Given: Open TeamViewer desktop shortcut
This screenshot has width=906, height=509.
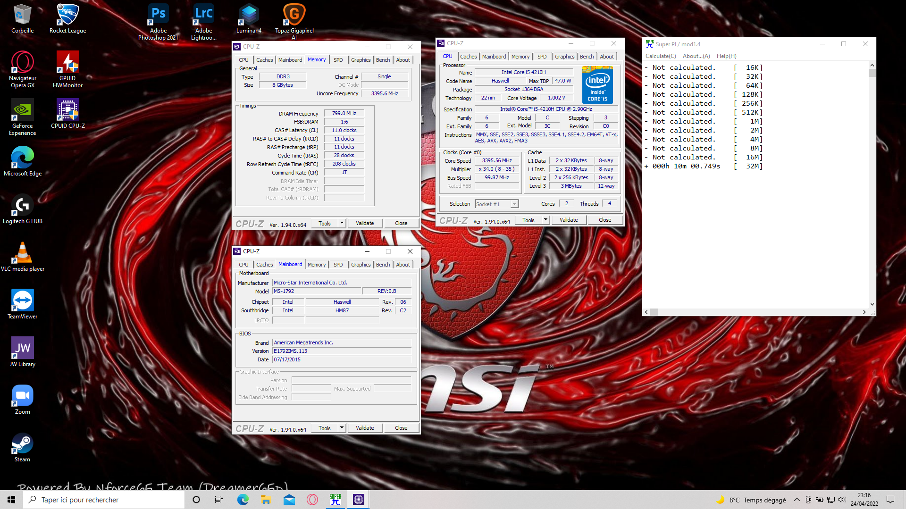Looking at the screenshot, I should (22, 304).
